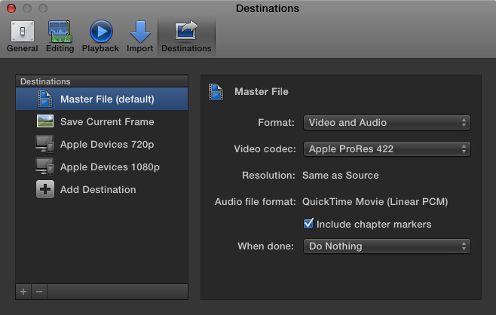Click the Include chapter markers label
This screenshot has height=315, width=496.
click(374, 225)
